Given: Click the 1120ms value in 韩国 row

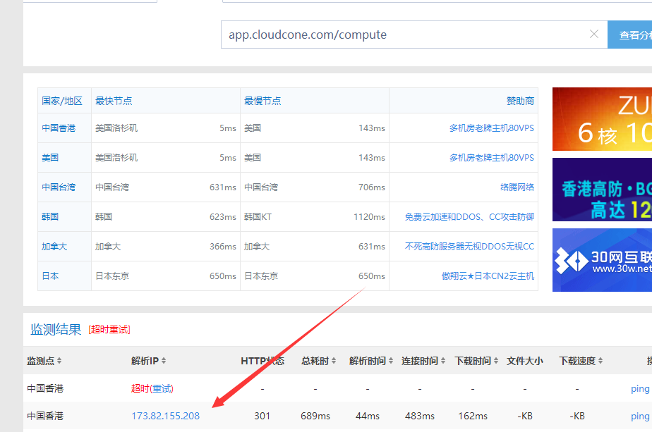Looking at the screenshot, I should pos(369,216).
